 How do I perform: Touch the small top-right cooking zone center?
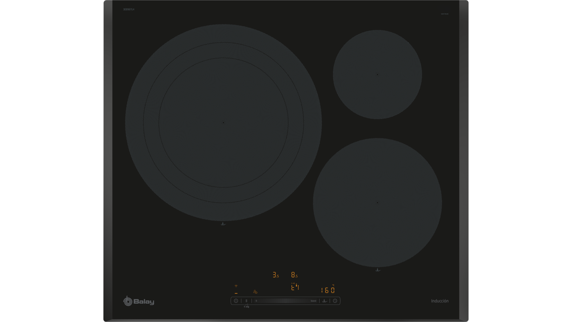378,74
